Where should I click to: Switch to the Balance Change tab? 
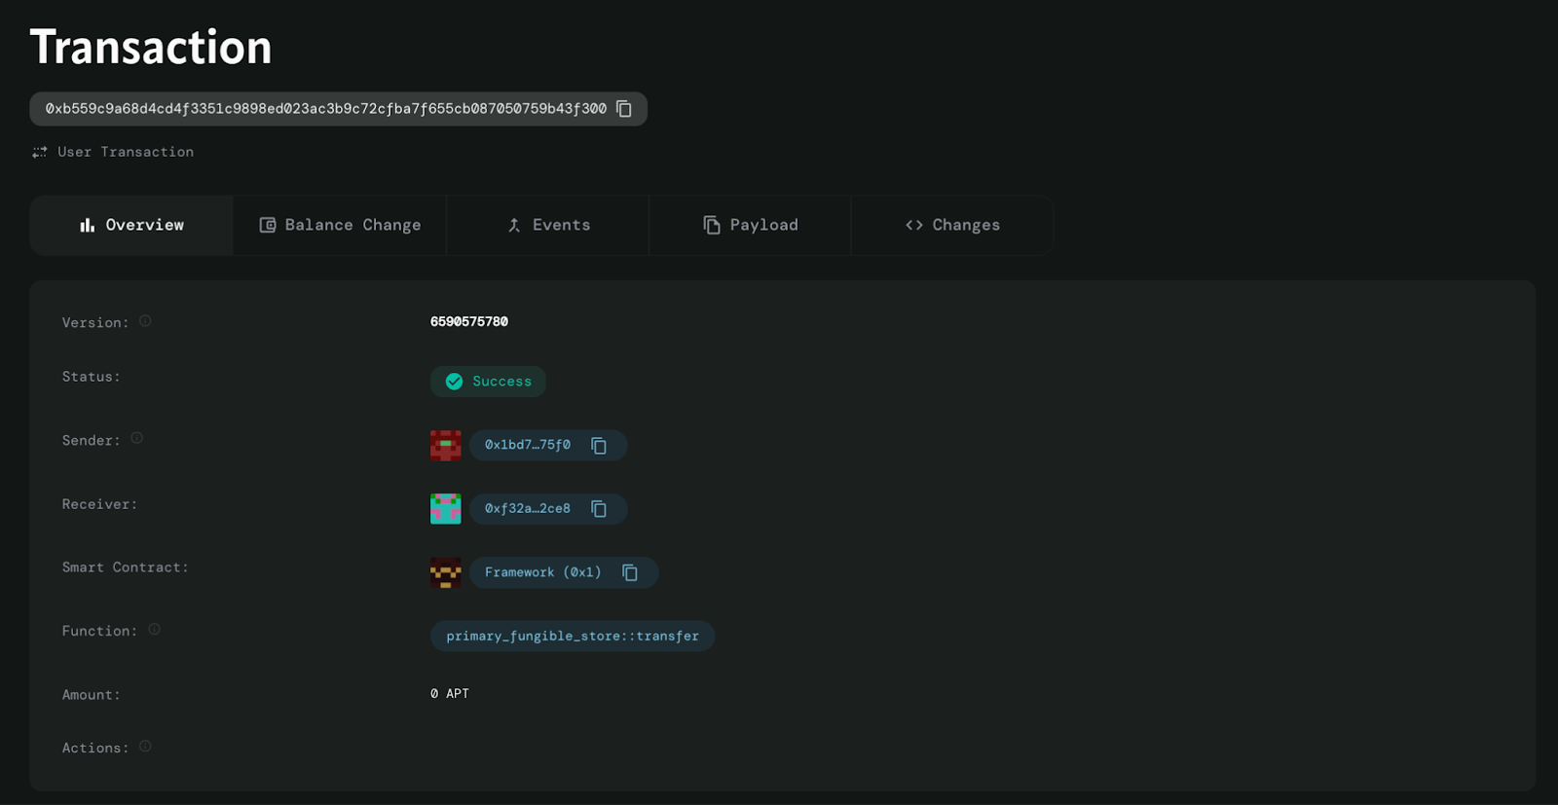(340, 225)
